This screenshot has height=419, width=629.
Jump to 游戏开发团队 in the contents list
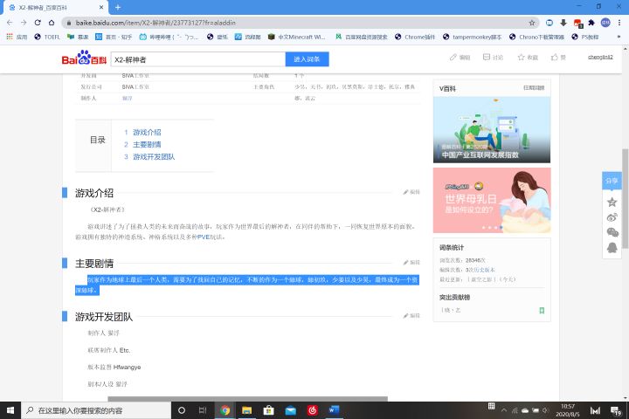pyautogui.click(x=154, y=157)
